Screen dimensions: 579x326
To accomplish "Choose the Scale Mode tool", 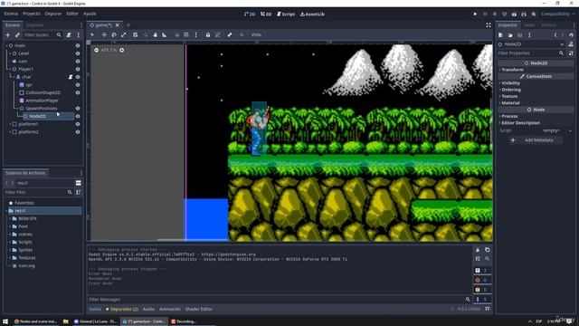I will click(124, 34).
